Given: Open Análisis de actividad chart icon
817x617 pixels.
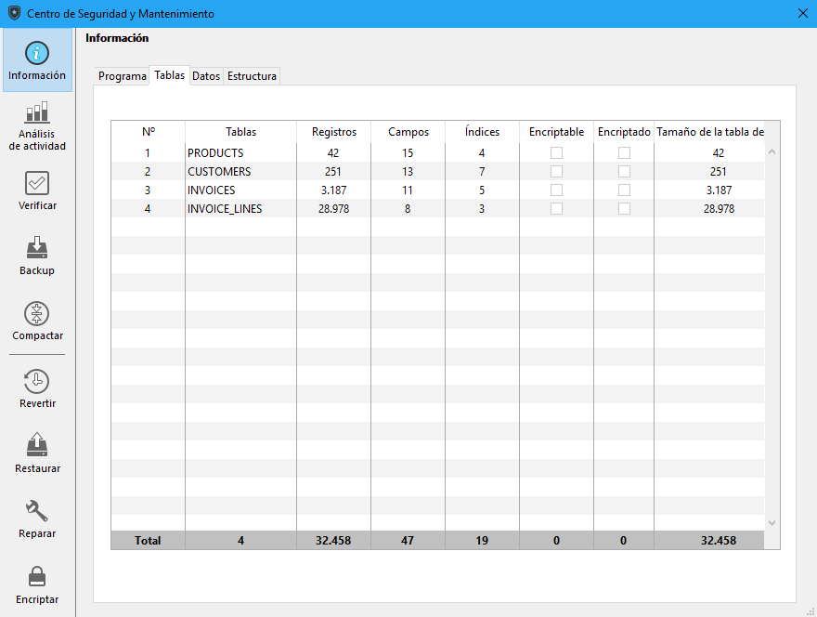Looking at the screenshot, I should point(37,113).
